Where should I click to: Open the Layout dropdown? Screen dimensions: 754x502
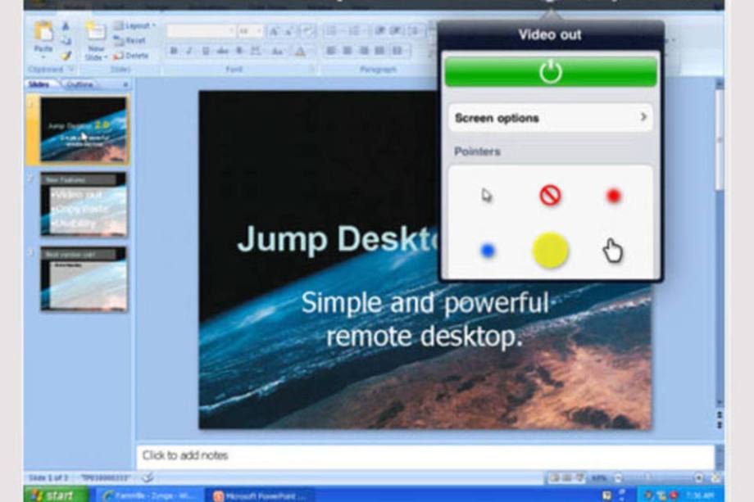pyautogui.click(x=134, y=26)
